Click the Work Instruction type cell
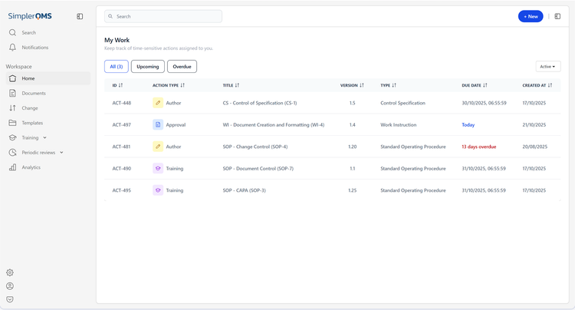Viewport: 575px width, 310px height. pos(398,125)
